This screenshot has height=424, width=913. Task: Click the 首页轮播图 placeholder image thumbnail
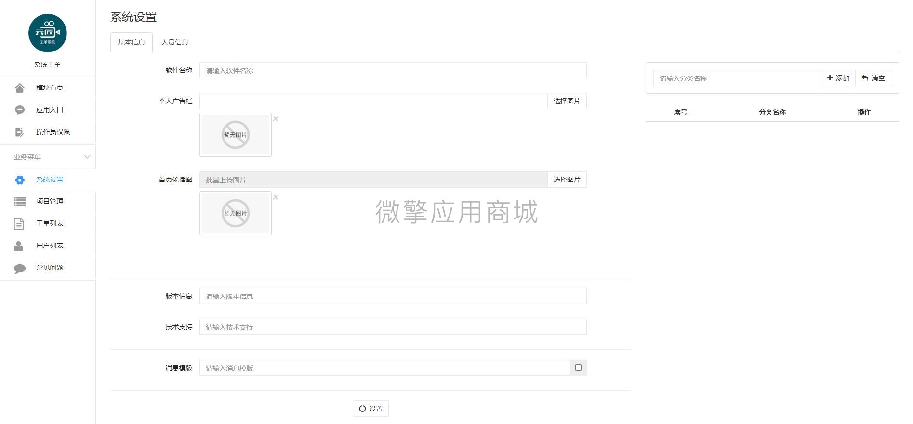(x=236, y=213)
